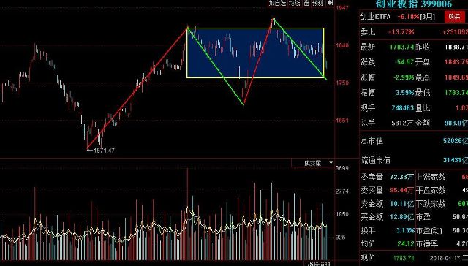The width and height of the screenshot is (468, 266).
Task: Open the 成交量 indicator dropdown
Action: pos(313,163)
